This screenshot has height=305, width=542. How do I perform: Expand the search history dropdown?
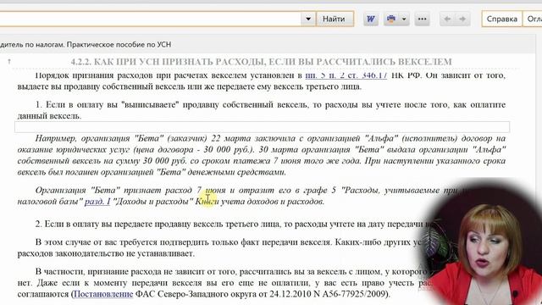[x=308, y=19]
